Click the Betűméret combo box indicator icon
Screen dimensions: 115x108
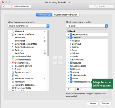point(45,41)
